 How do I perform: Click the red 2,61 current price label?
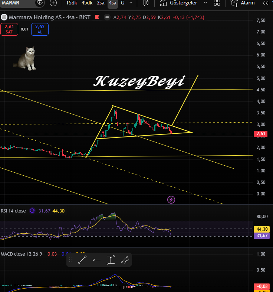(260, 134)
